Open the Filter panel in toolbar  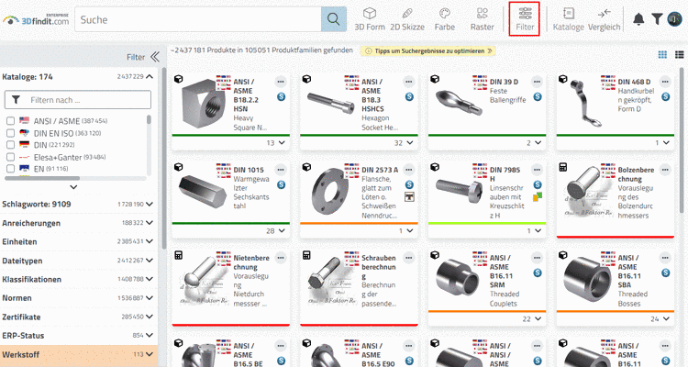click(x=525, y=20)
